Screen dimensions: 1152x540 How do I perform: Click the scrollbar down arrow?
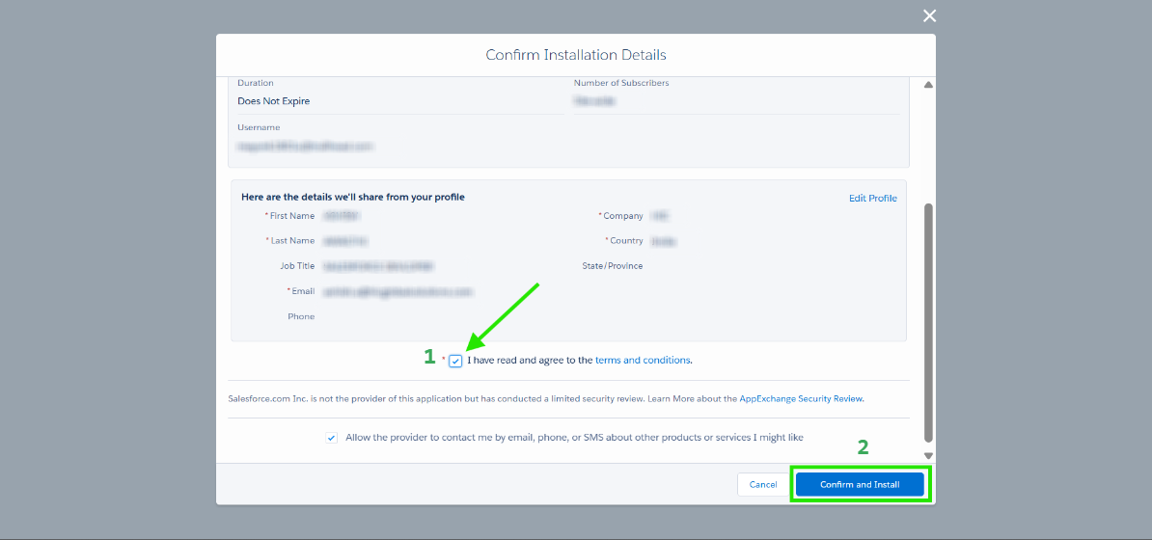pyautogui.click(x=928, y=455)
